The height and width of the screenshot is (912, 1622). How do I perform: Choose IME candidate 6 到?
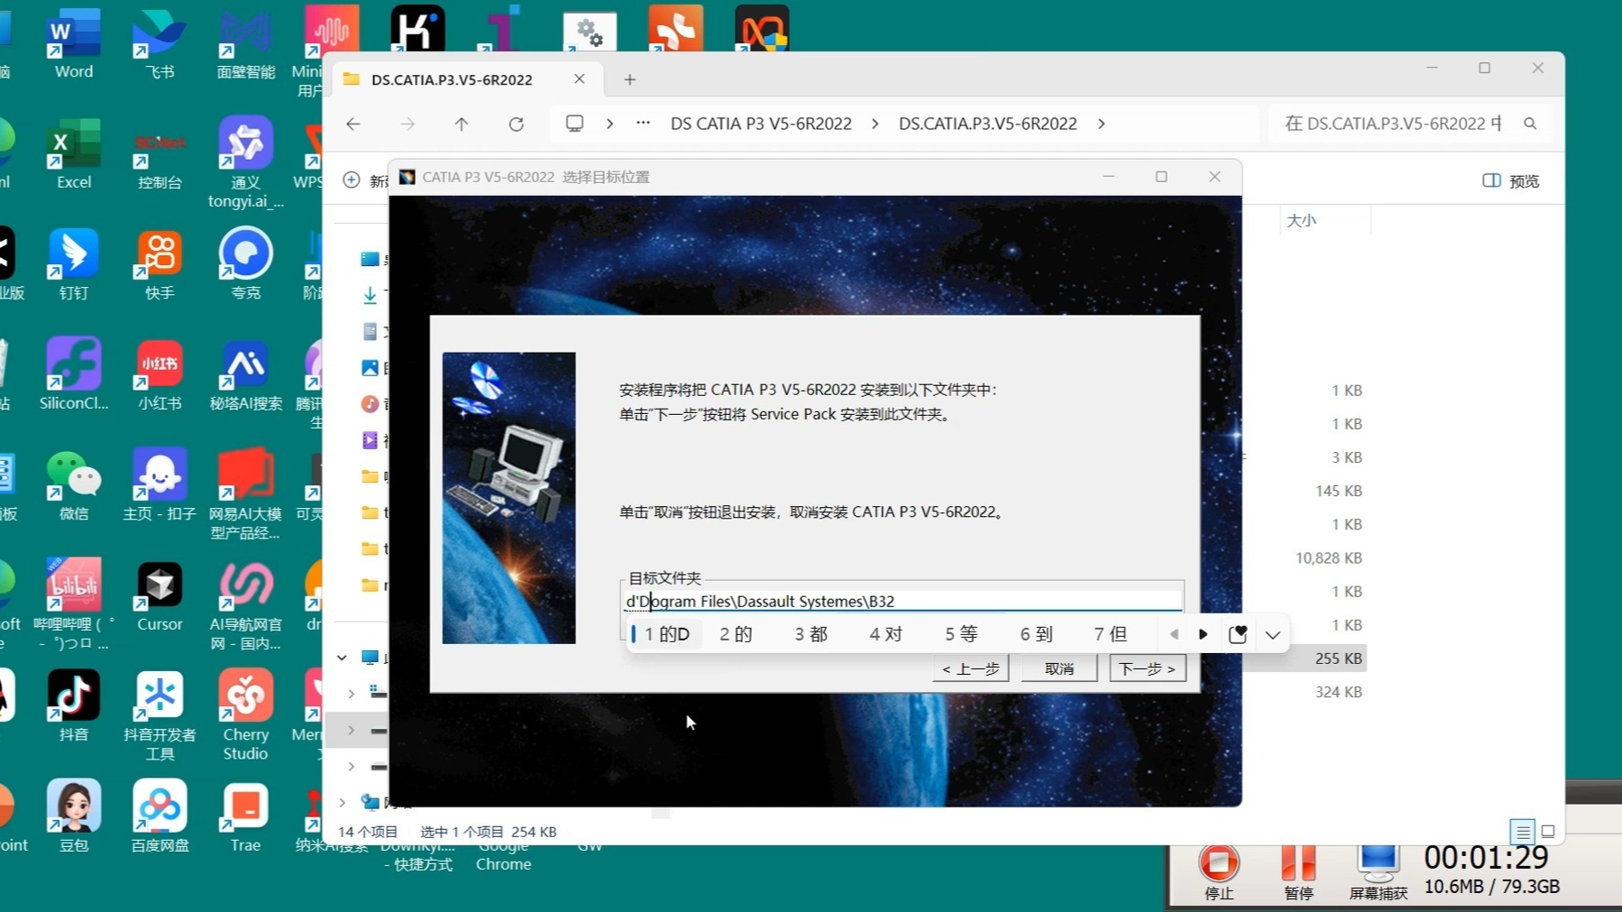click(x=1036, y=634)
